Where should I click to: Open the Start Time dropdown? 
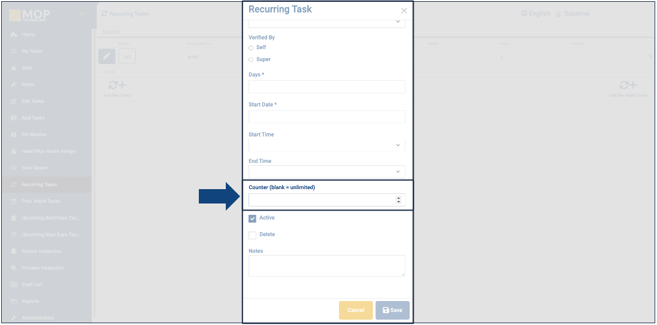click(x=398, y=145)
